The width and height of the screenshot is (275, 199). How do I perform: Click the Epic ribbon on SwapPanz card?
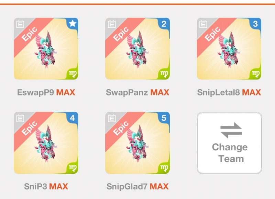coord(121,34)
